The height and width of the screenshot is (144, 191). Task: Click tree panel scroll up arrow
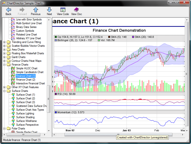(49, 20)
